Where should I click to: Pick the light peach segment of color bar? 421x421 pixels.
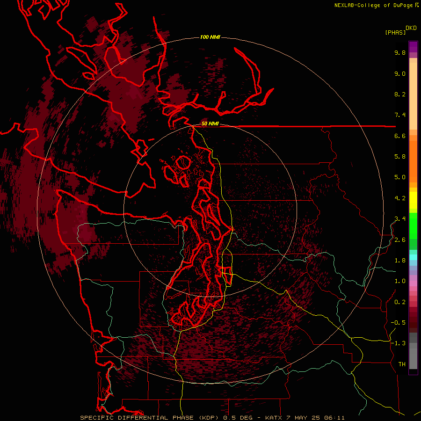[x=413, y=96]
